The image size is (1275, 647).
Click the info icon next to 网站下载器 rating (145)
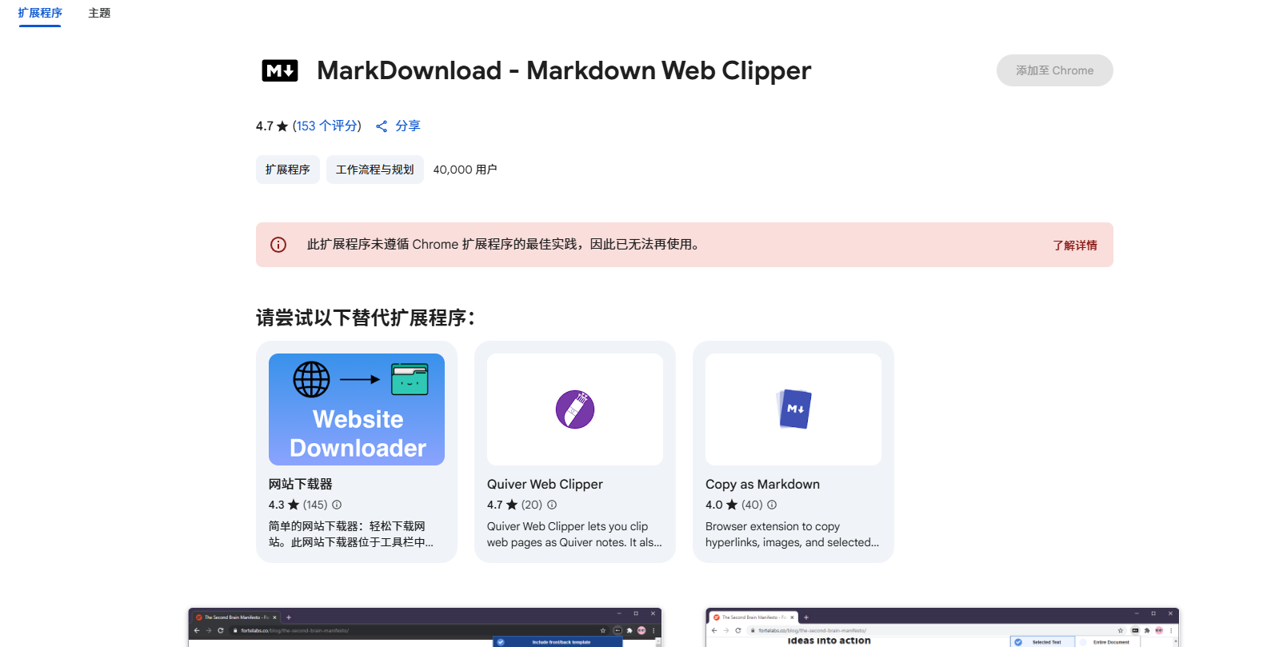tap(337, 505)
